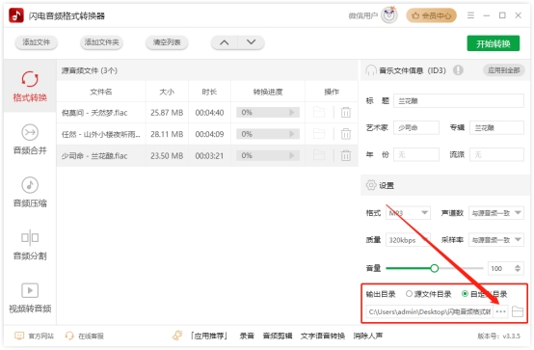Delete the 任然 - 山外小楼夜听雨 file

[346, 134]
